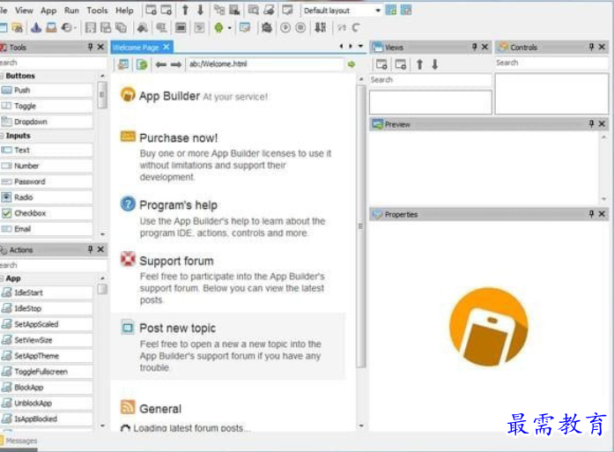Pin the Properties panel
This screenshot has width=614, height=452.
coord(591,214)
